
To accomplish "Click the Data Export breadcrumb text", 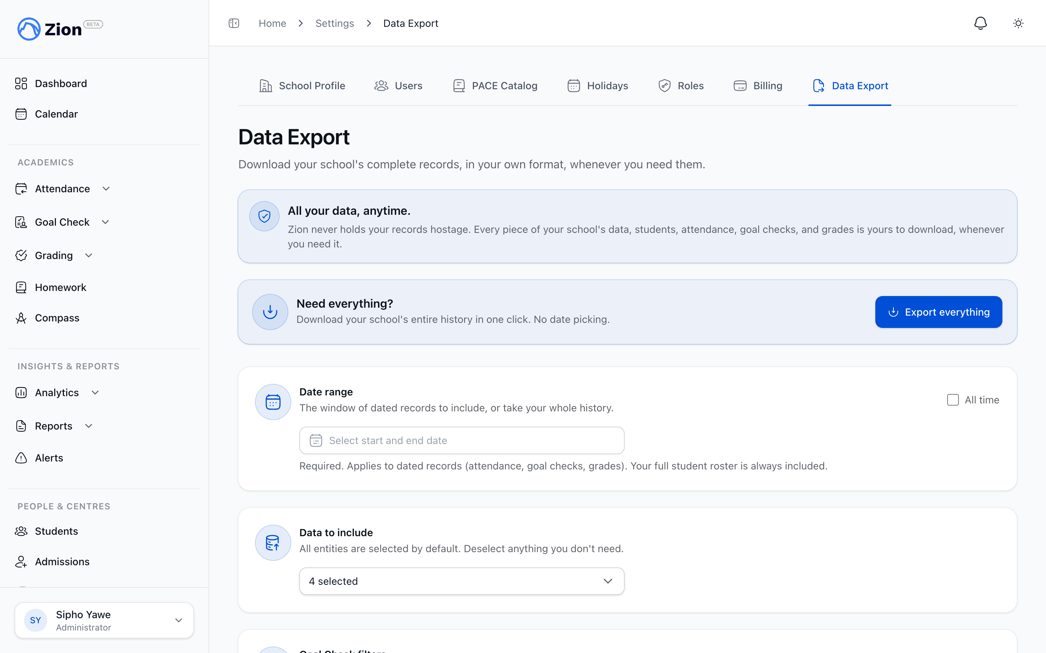I will 411,23.
